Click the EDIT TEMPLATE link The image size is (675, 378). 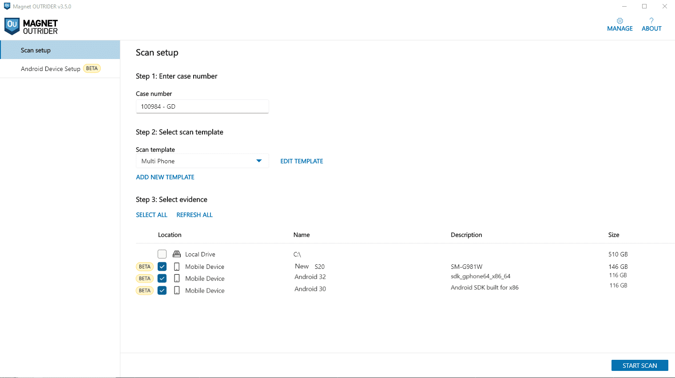(302, 161)
